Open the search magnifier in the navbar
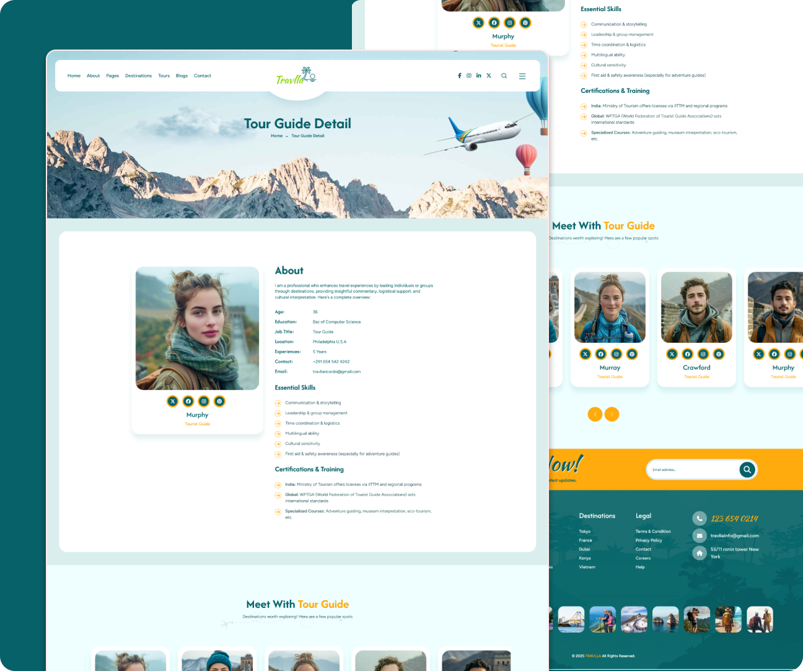This screenshot has width=803, height=671. click(504, 76)
